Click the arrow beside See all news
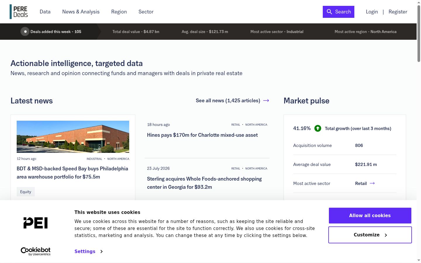 [x=266, y=101]
